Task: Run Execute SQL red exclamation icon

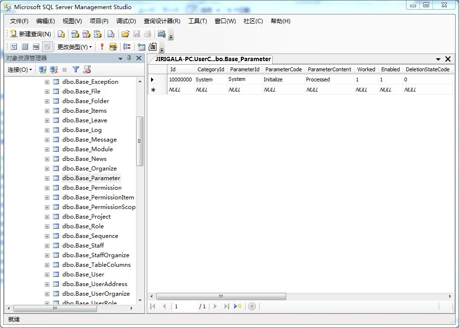Action: 102,46
